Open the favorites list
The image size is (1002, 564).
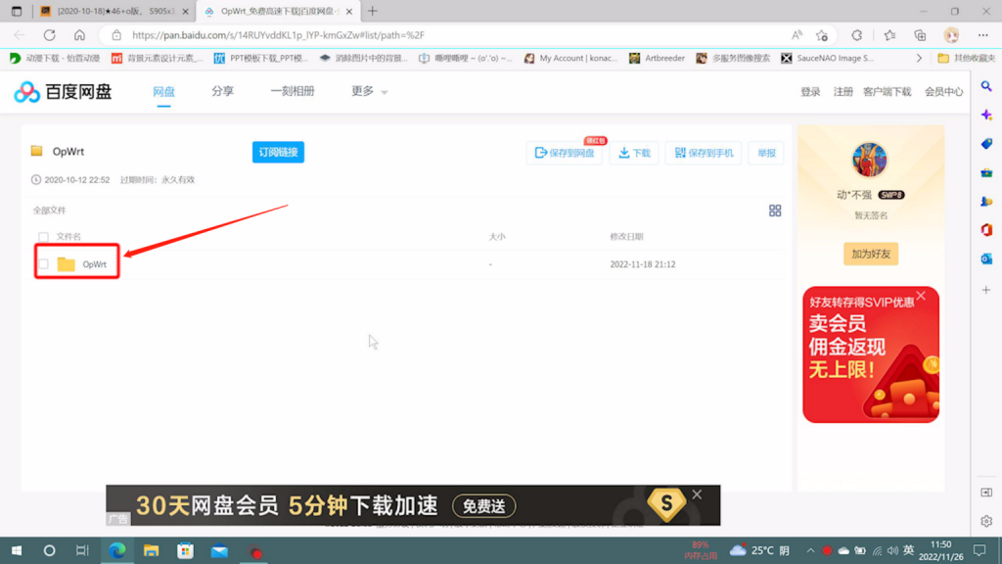pyautogui.click(x=889, y=35)
